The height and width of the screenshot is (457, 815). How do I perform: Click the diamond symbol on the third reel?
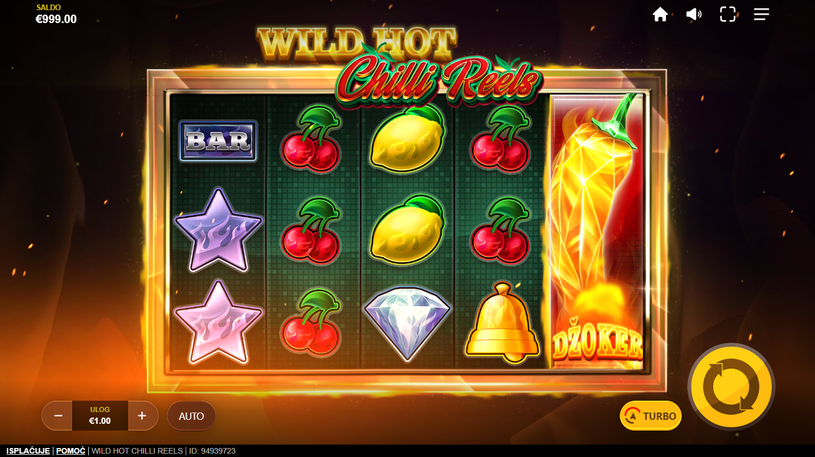[407, 322]
